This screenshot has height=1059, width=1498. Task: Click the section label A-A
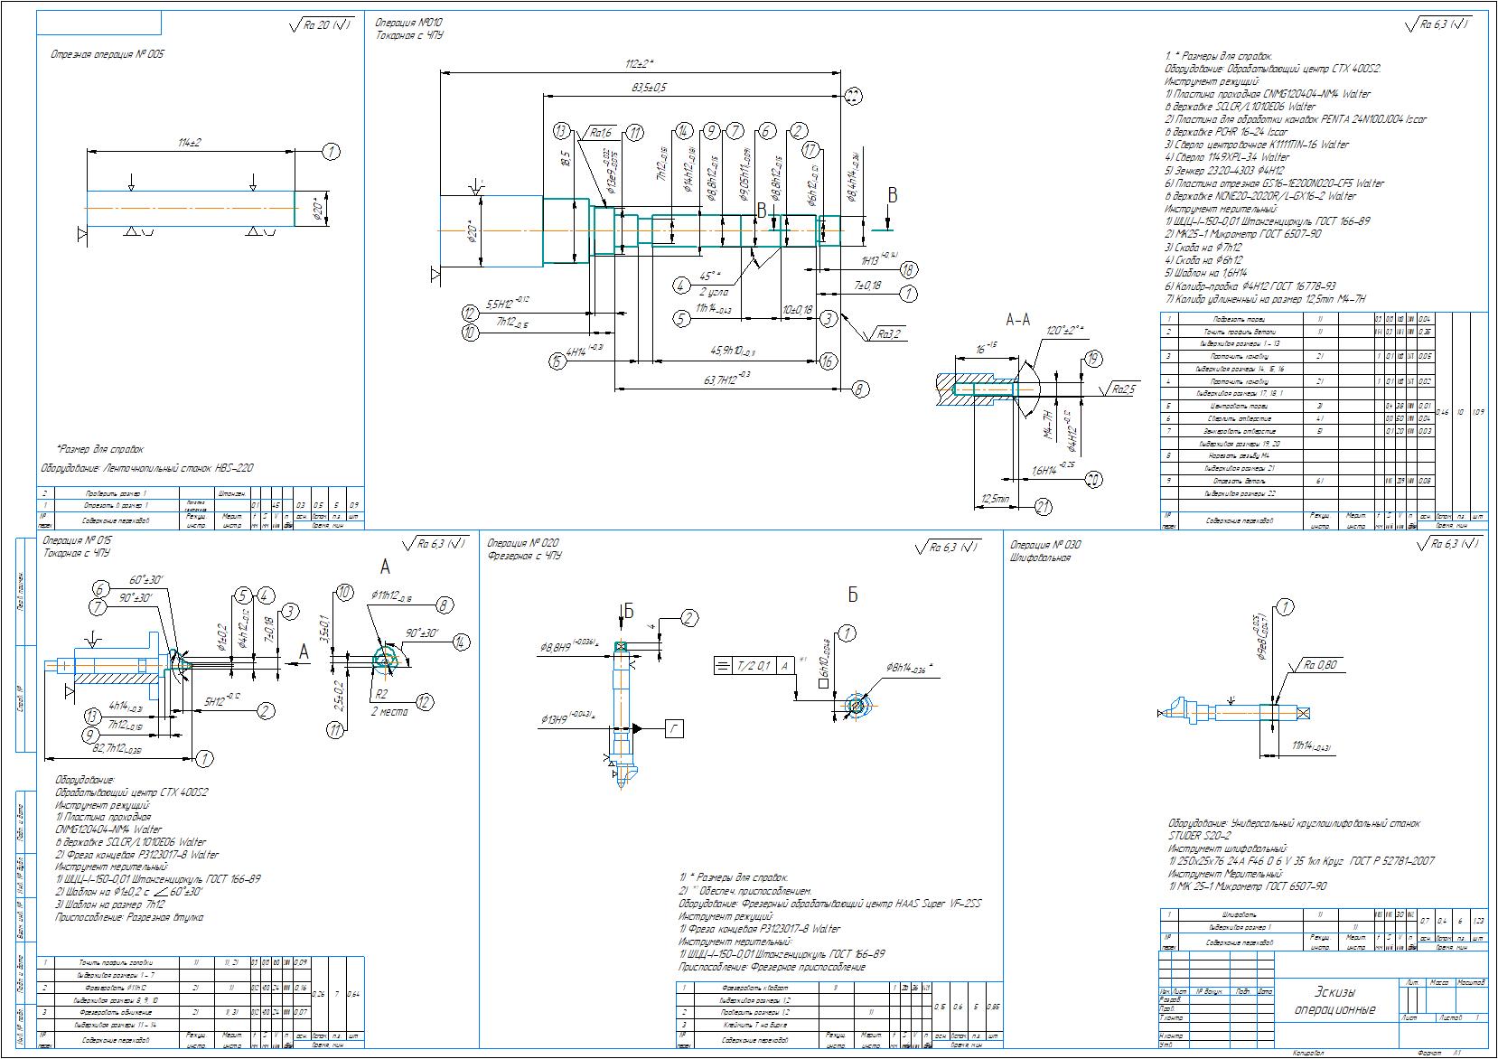[x=1017, y=320]
